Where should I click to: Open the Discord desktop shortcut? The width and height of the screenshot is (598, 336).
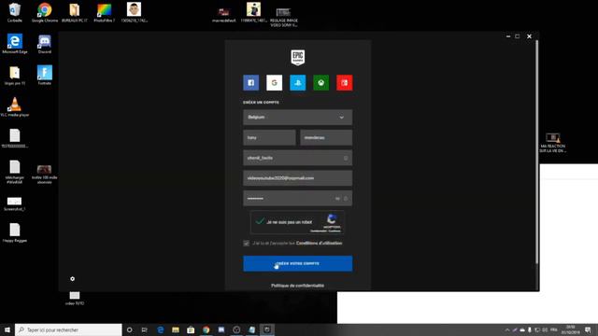coord(45,44)
